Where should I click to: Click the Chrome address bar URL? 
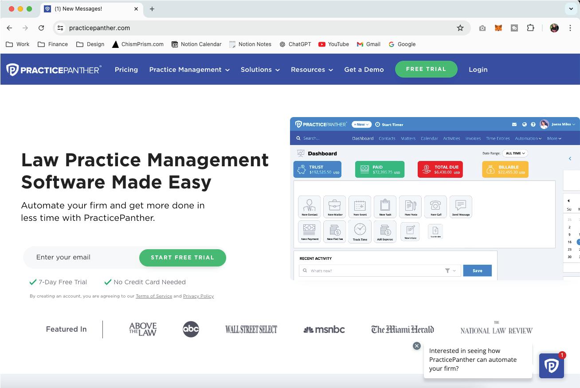(100, 28)
